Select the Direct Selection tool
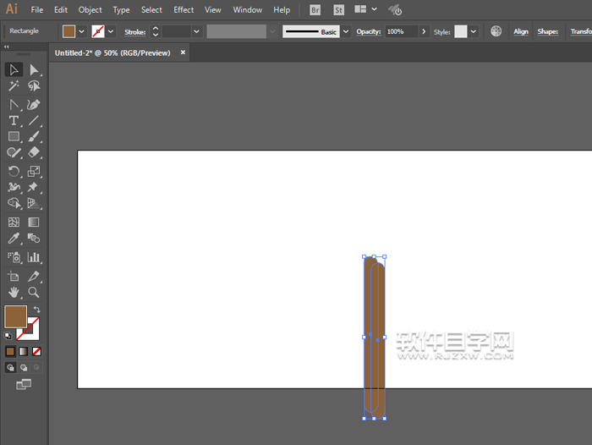 (x=34, y=69)
